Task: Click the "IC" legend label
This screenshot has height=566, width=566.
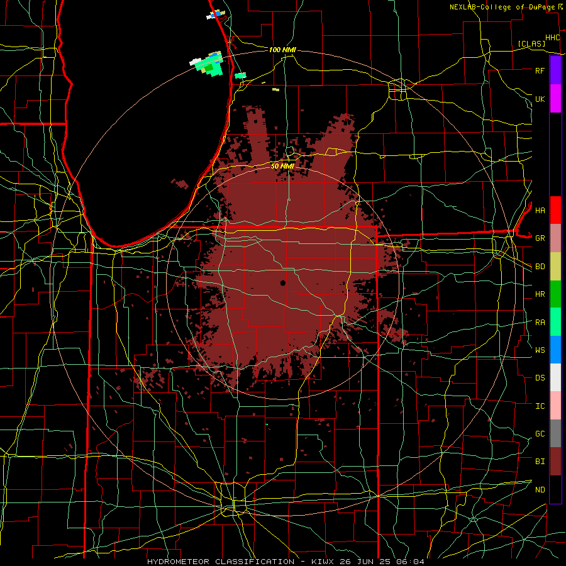Action: point(540,406)
